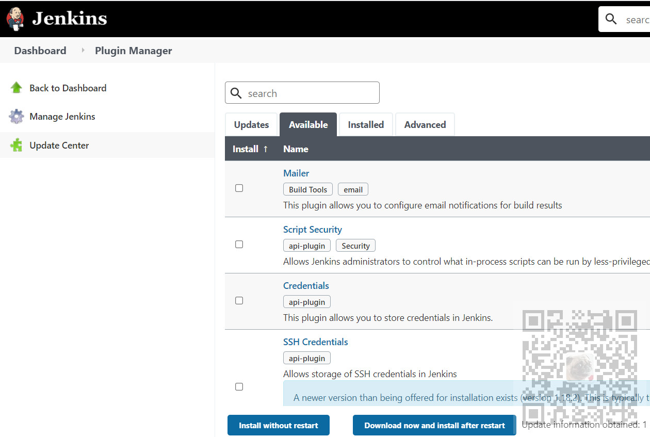Click the 'A newer version' warning notice
This screenshot has height=437, width=650.
[x=466, y=394]
